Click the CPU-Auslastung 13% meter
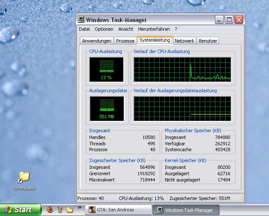 106,69
